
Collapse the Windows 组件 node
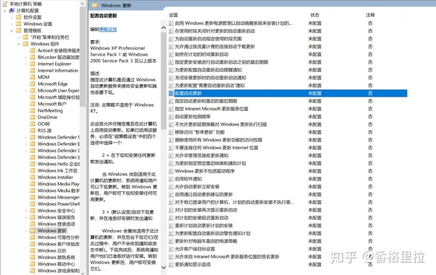pos(19,44)
